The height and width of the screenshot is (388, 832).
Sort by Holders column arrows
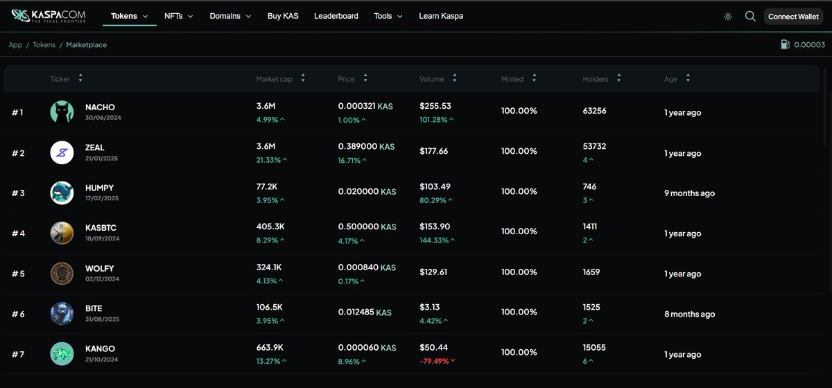(x=619, y=78)
